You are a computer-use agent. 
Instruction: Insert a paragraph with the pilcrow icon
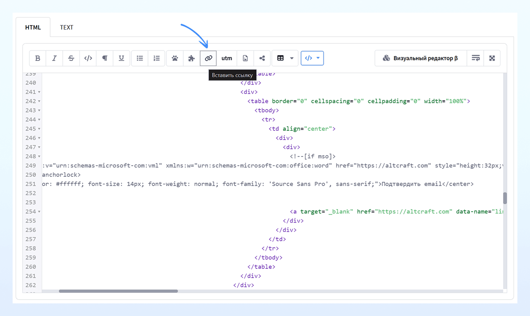pyautogui.click(x=105, y=58)
